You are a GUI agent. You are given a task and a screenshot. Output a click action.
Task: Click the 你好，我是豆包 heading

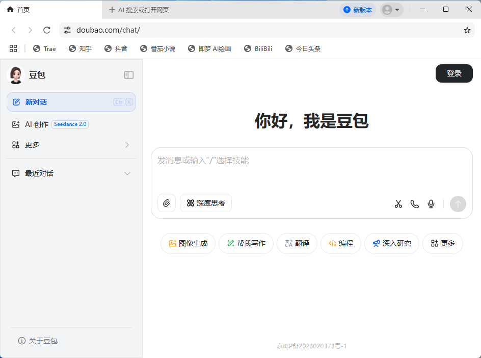tap(311, 121)
